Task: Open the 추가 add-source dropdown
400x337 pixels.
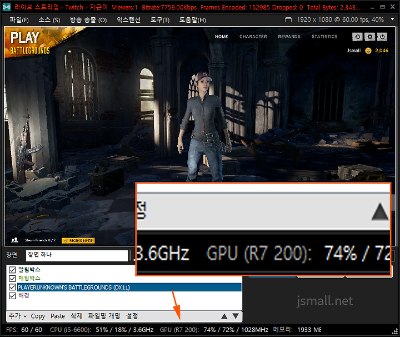Action: point(18,316)
